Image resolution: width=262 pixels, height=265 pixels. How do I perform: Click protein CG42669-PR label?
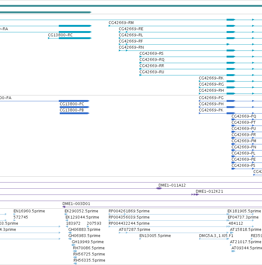(x=244, y=135)
